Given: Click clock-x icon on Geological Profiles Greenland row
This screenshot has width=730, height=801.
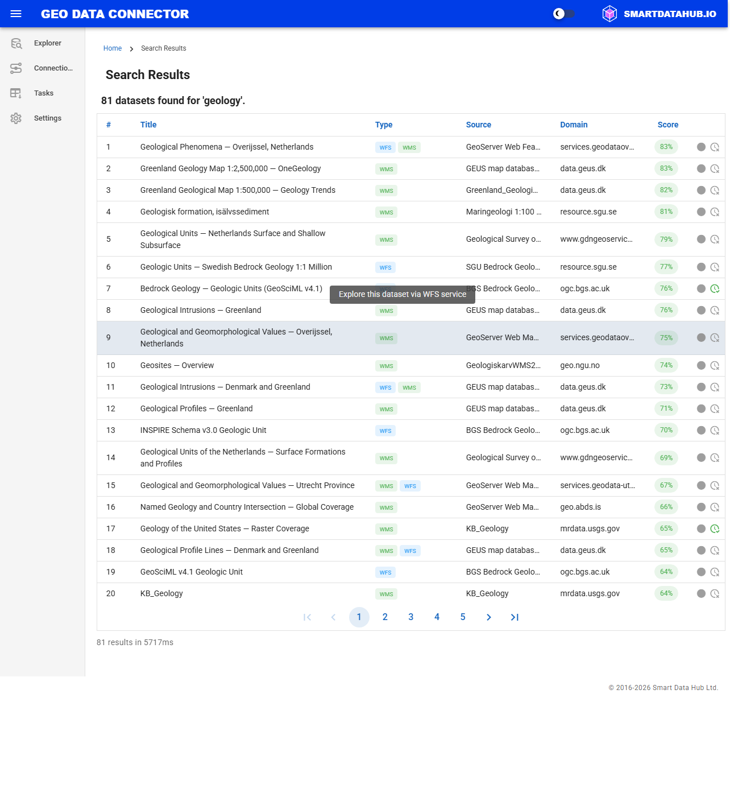Looking at the screenshot, I should pos(715,408).
